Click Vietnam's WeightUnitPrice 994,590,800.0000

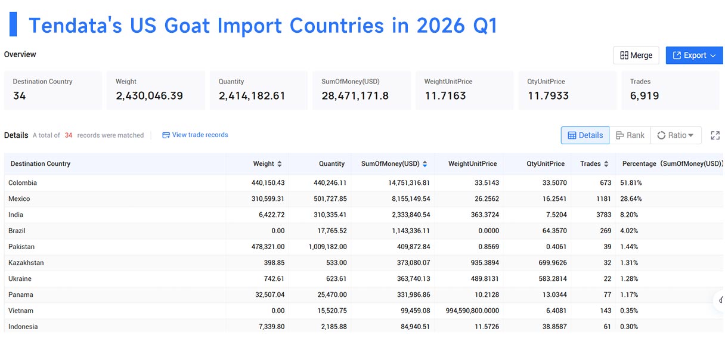[473, 311]
